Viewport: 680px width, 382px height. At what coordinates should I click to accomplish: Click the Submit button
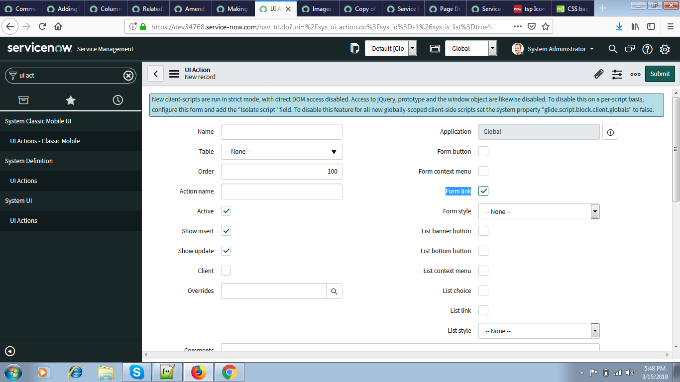click(660, 74)
